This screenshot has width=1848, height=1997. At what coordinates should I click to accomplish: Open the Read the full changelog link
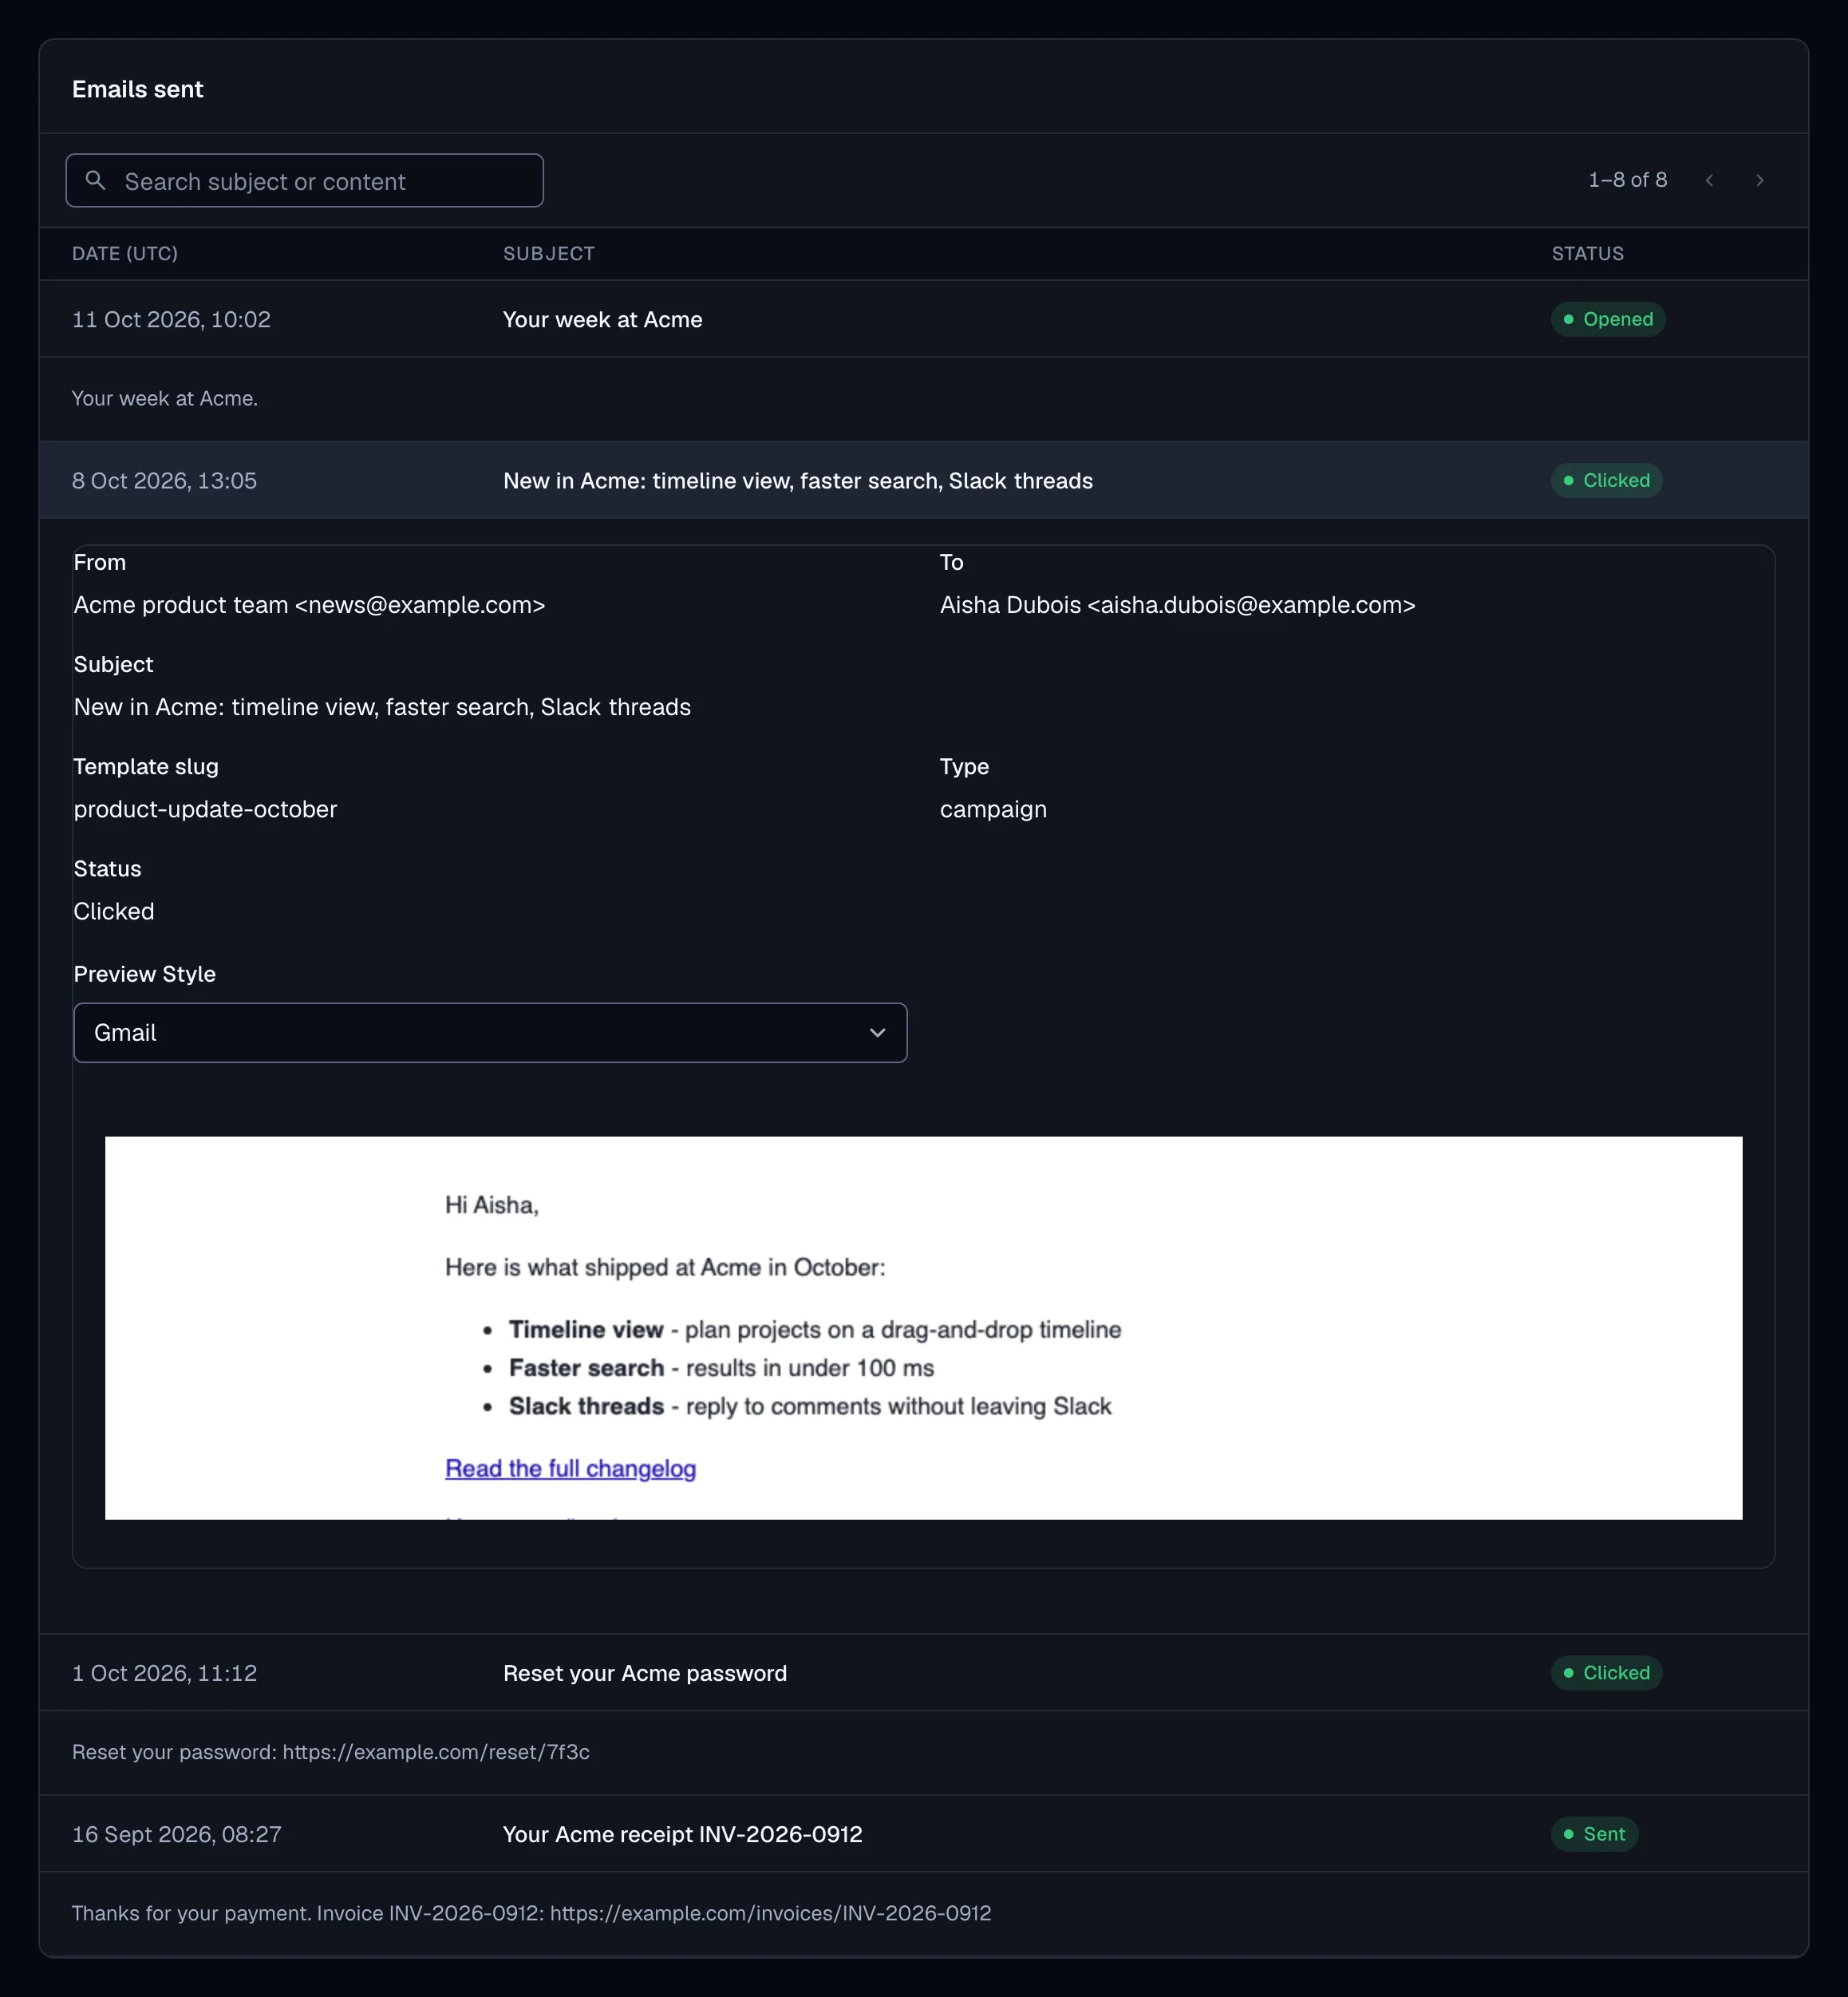[570, 1468]
